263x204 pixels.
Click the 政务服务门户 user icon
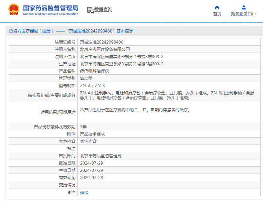tap(244, 7)
